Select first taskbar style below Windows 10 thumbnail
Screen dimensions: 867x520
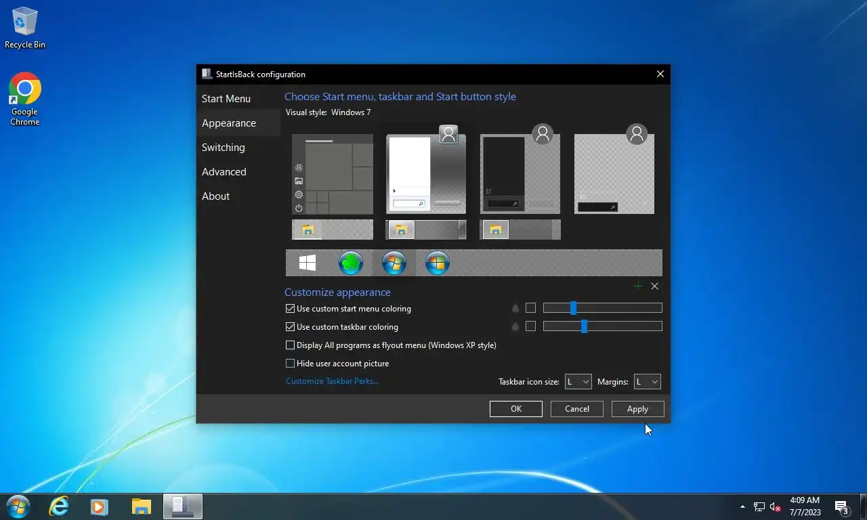pos(333,230)
